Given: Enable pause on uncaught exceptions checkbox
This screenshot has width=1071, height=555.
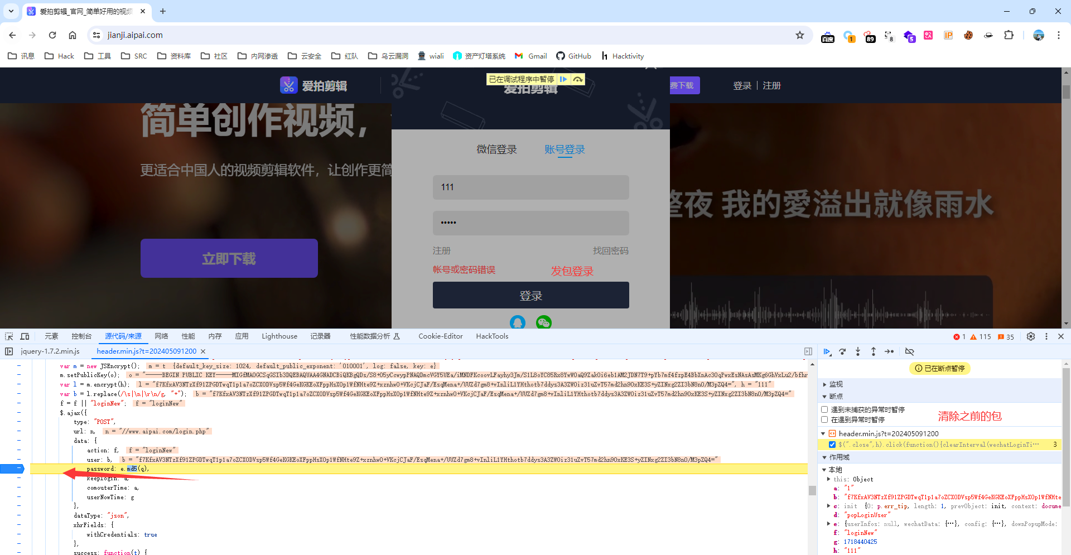Looking at the screenshot, I should pos(824,409).
